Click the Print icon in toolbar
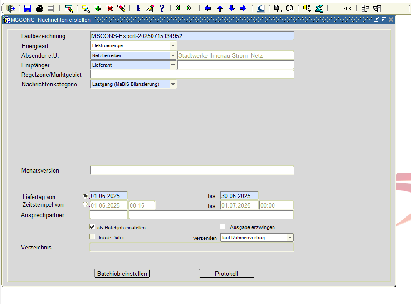Screen dimensions: 411x304 tap(39, 8)
